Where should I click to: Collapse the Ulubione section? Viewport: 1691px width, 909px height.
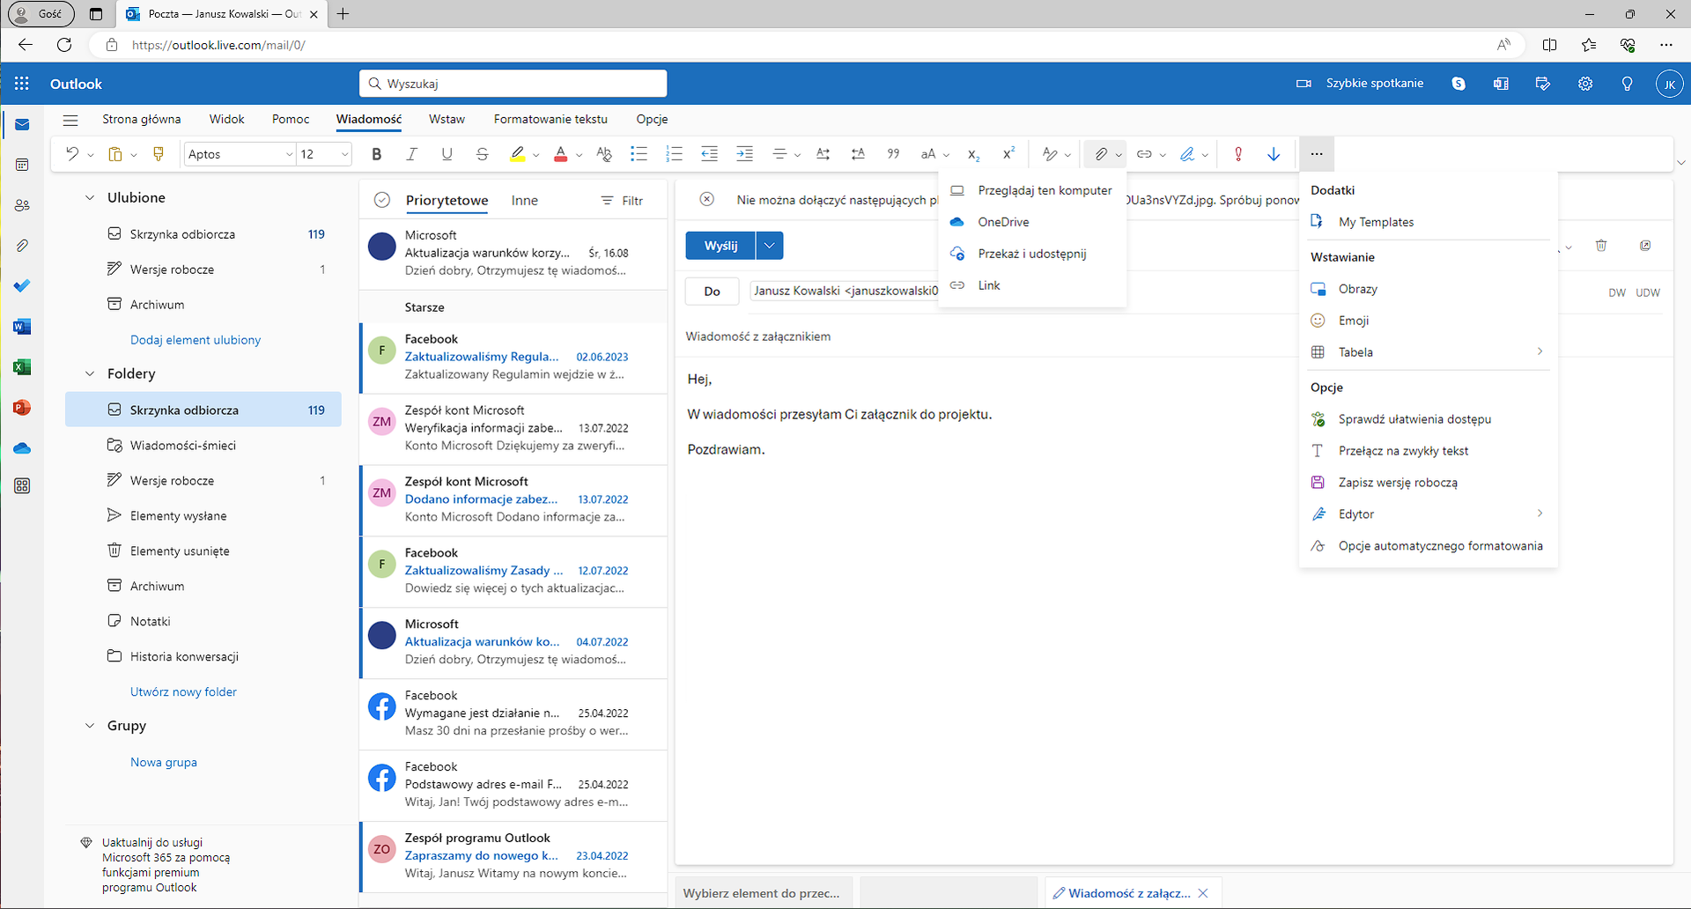(90, 197)
